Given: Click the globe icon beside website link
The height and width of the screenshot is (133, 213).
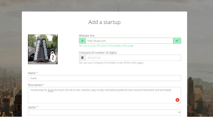Looking at the screenshot, I should (x=82, y=41).
